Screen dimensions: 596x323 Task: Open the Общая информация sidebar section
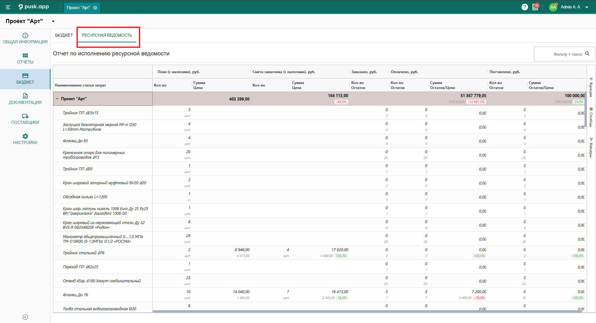pyautogui.click(x=25, y=38)
